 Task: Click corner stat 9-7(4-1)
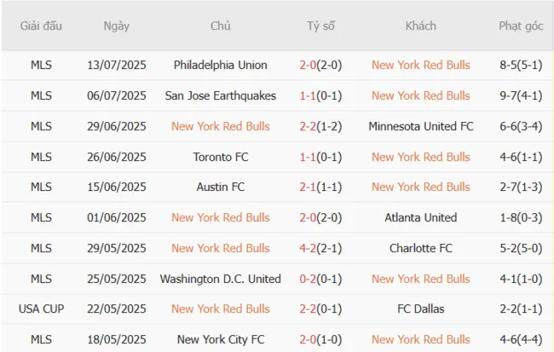(x=521, y=95)
